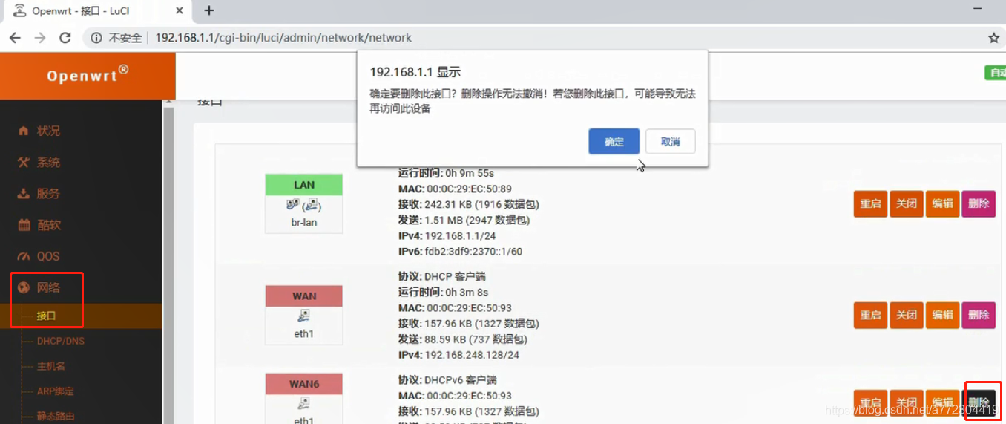This screenshot has height=424, width=1006.
Task: Select the Openwrt 接口 LuCI browser tab
Action: [97, 10]
